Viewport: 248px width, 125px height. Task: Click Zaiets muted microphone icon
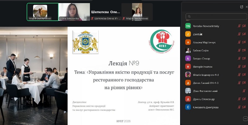click(x=239, y=34)
